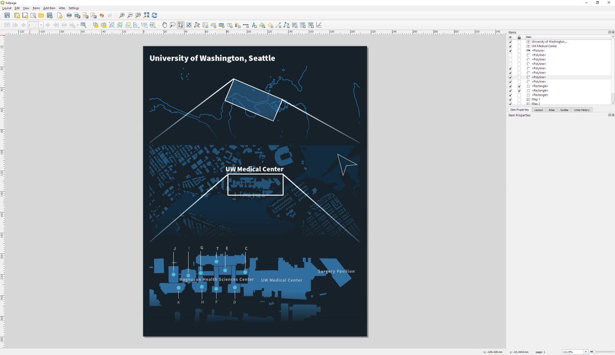The height and width of the screenshot is (355, 615).
Task: Float the Item Properties panel with undock button
Action: click(609, 115)
